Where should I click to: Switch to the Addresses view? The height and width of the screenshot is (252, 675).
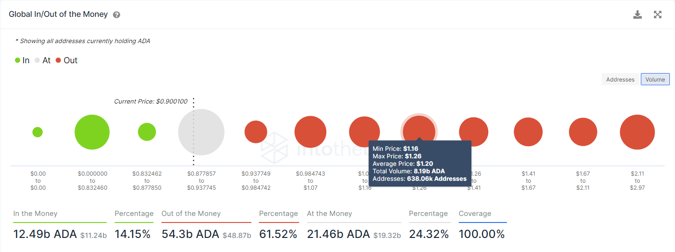(x=620, y=79)
